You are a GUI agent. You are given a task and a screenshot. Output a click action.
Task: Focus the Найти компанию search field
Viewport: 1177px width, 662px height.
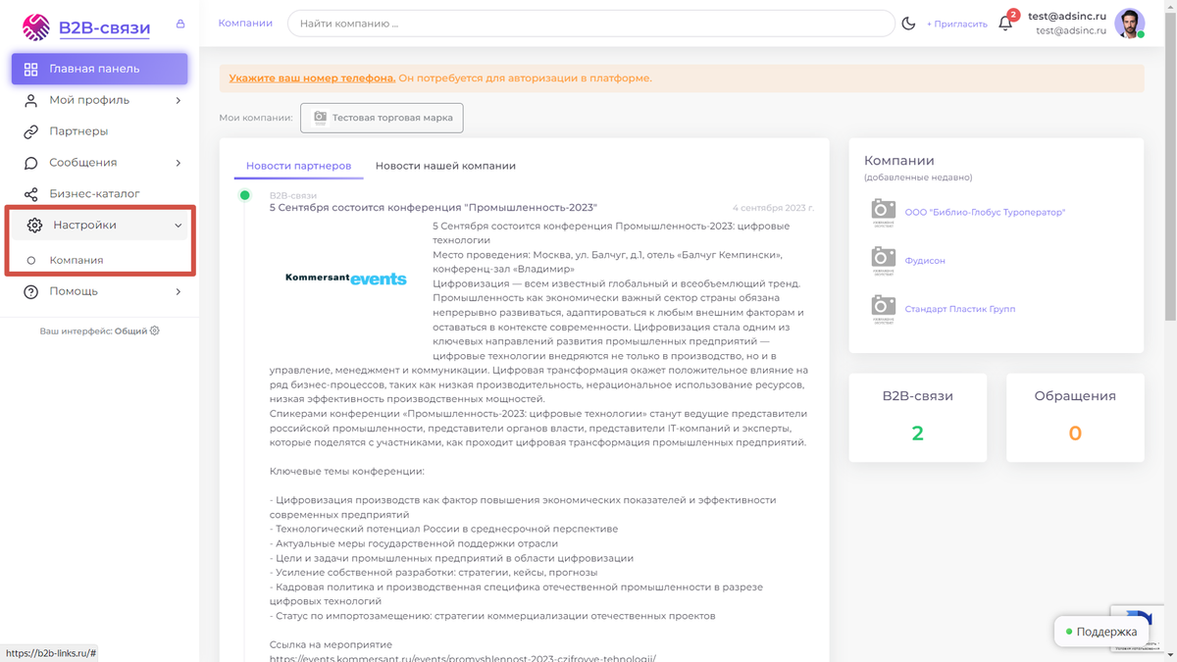pyautogui.click(x=590, y=24)
